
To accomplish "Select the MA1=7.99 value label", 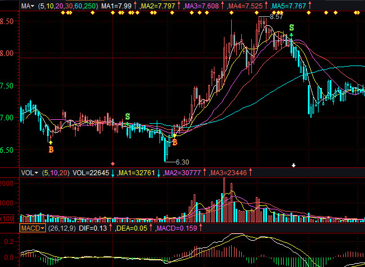I will (x=116, y=6).
